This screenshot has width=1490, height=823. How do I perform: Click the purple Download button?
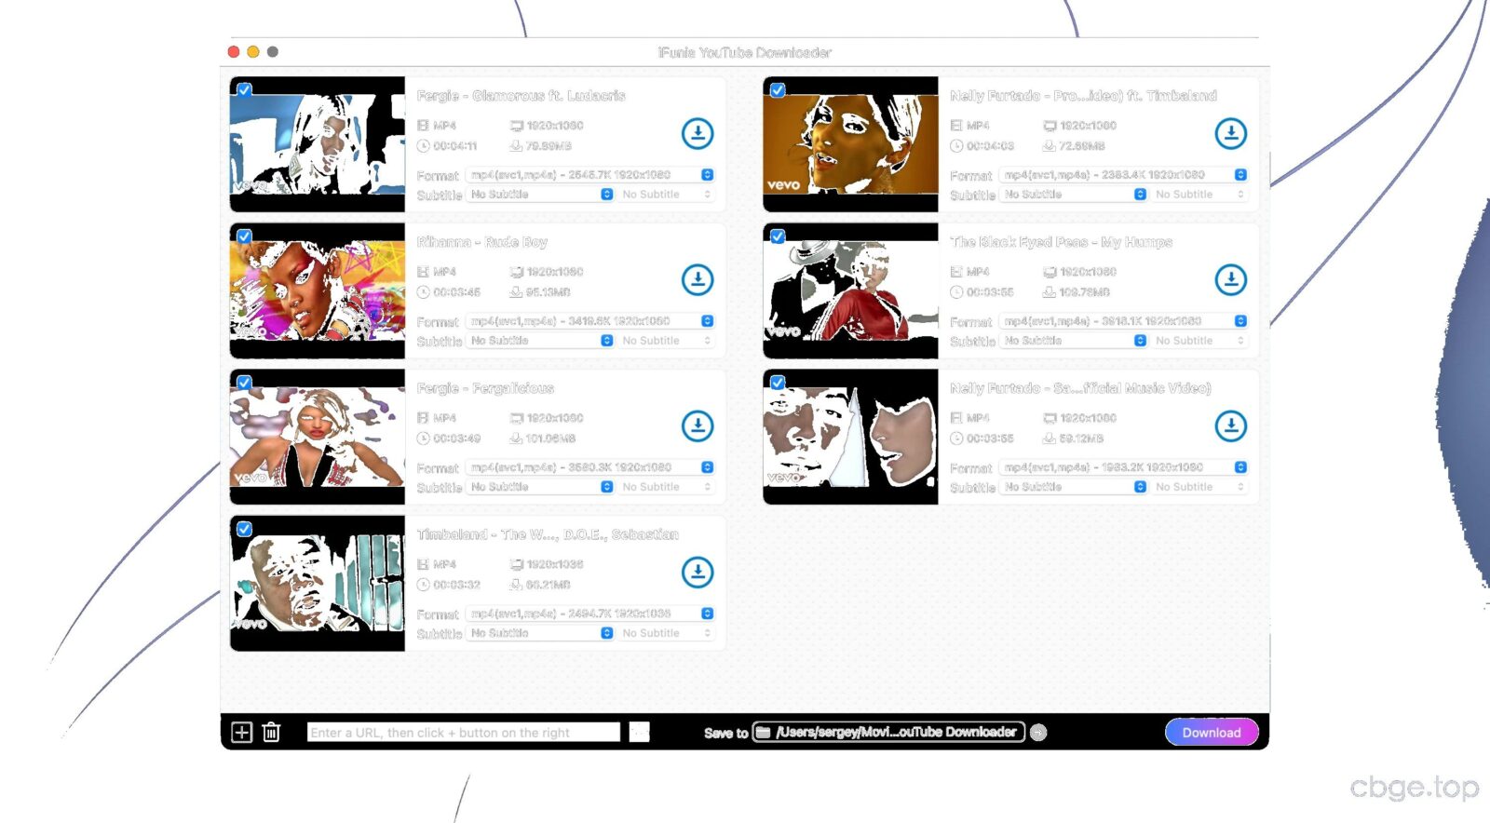1212,733
